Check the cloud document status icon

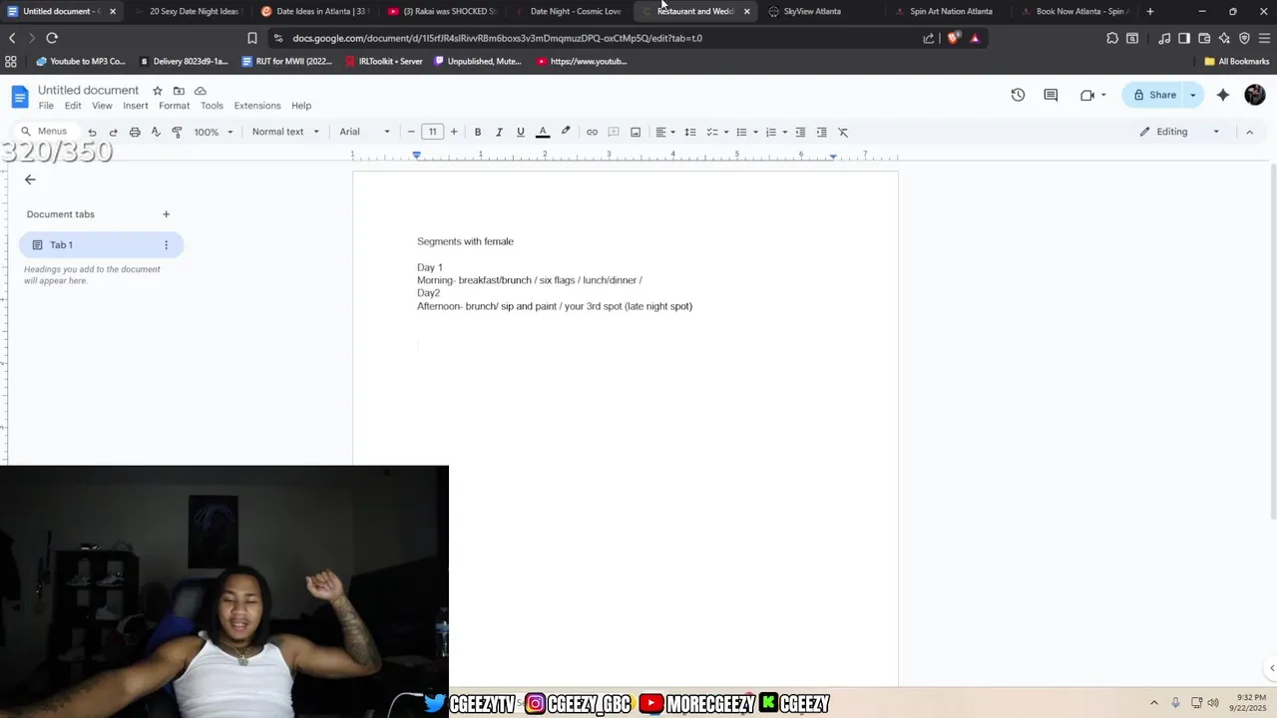point(201,91)
